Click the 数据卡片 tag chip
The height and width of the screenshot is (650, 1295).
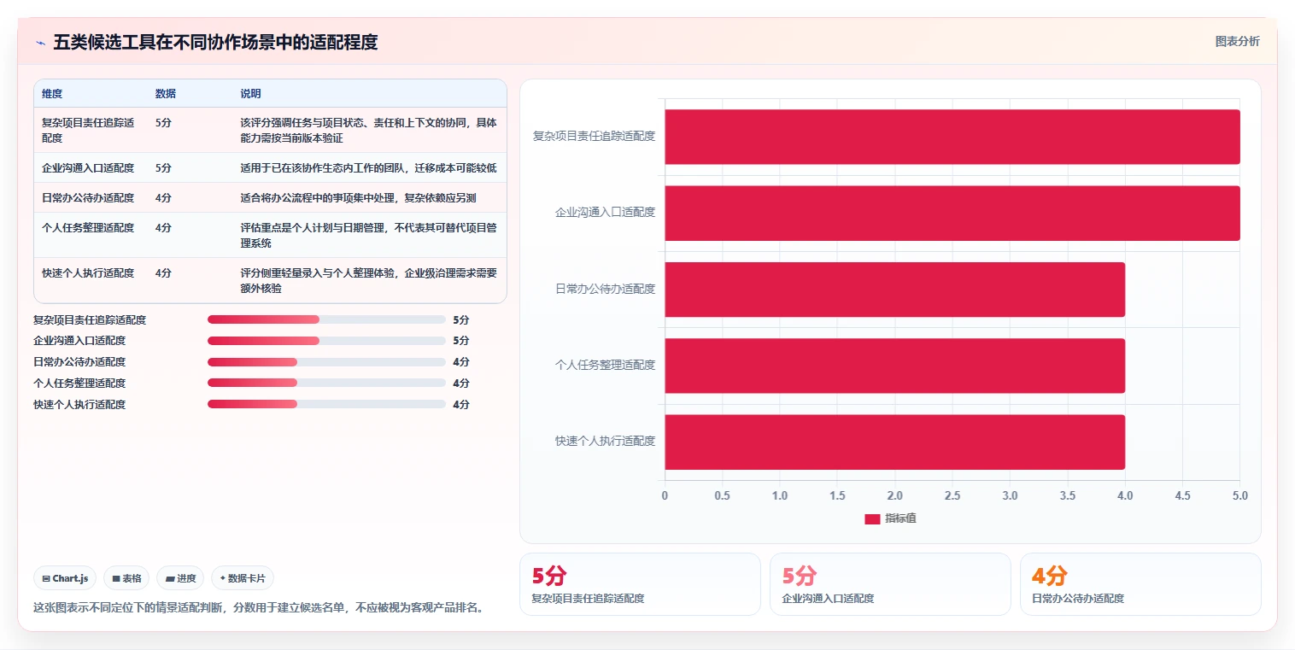(243, 578)
